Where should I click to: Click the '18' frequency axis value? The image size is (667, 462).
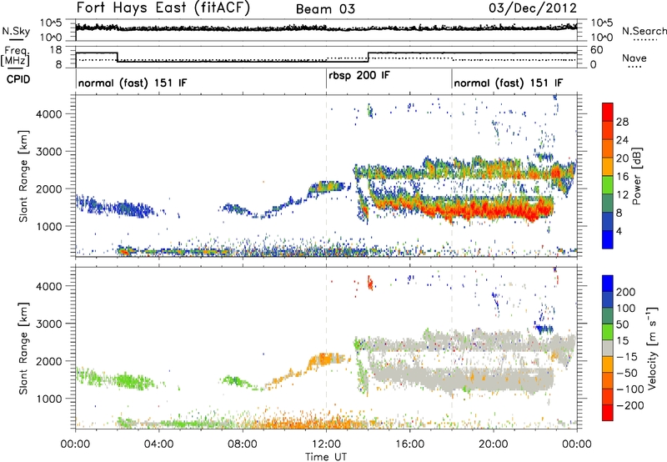56,50
